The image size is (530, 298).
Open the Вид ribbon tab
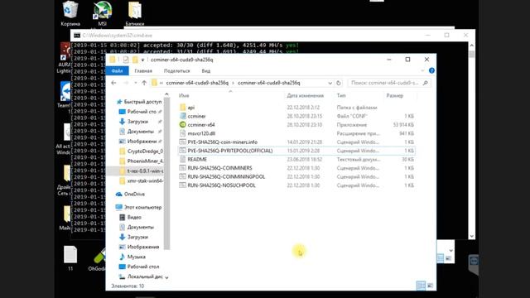point(206,71)
